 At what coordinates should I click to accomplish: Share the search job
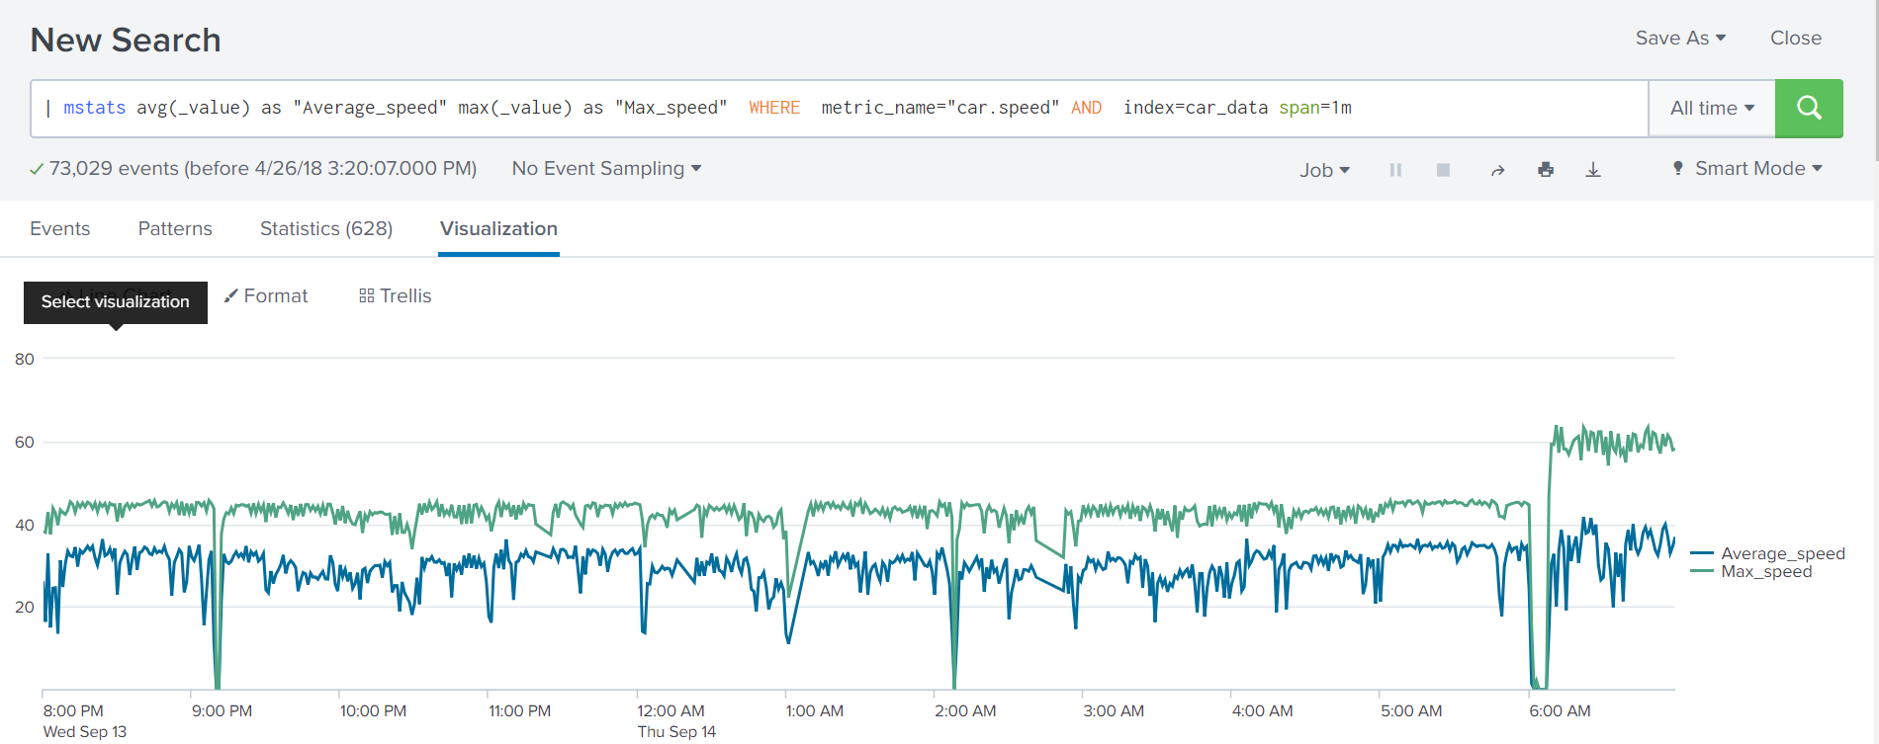[1497, 170]
